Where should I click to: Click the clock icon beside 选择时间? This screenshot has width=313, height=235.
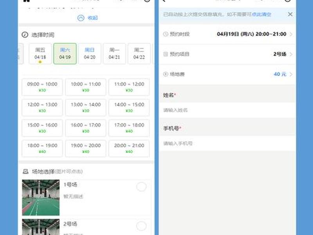pyautogui.click(x=25, y=35)
